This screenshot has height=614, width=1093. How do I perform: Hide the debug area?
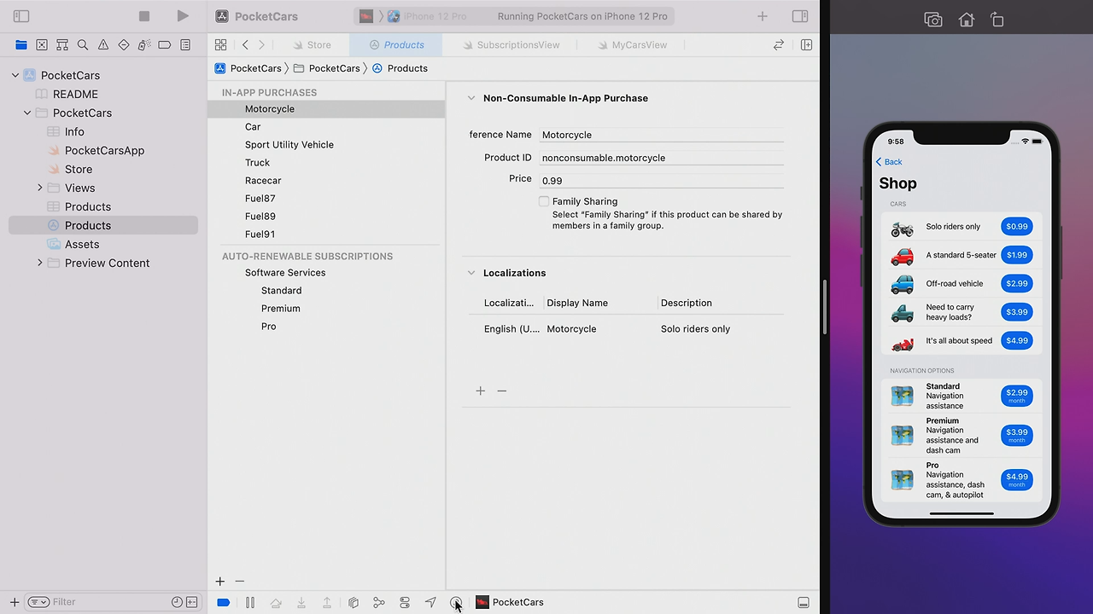pyautogui.click(x=804, y=602)
